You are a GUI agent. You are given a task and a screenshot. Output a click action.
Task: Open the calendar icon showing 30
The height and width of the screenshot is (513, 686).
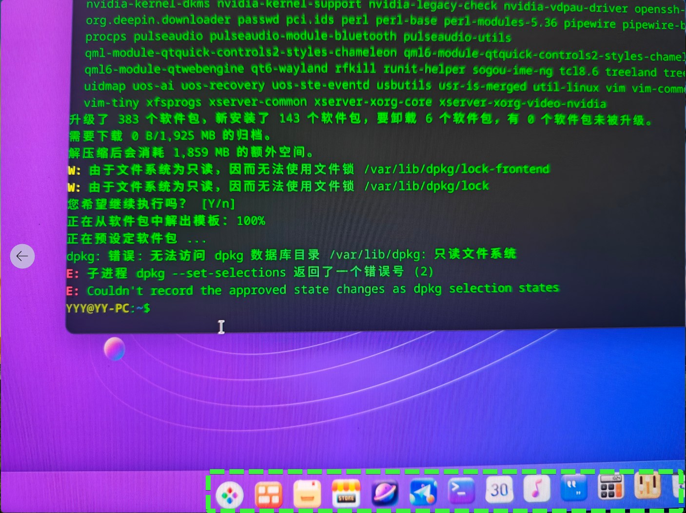(x=499, y=489)
